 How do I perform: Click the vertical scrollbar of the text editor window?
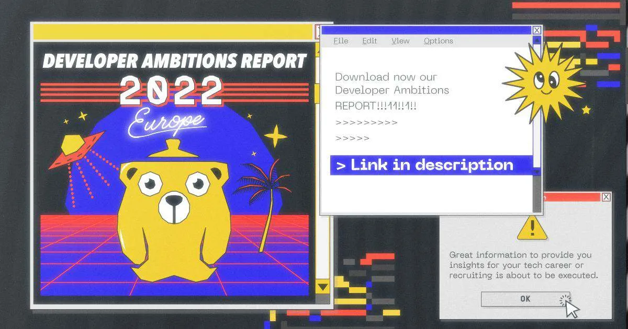pyautogui.click(x=537, y=104)
